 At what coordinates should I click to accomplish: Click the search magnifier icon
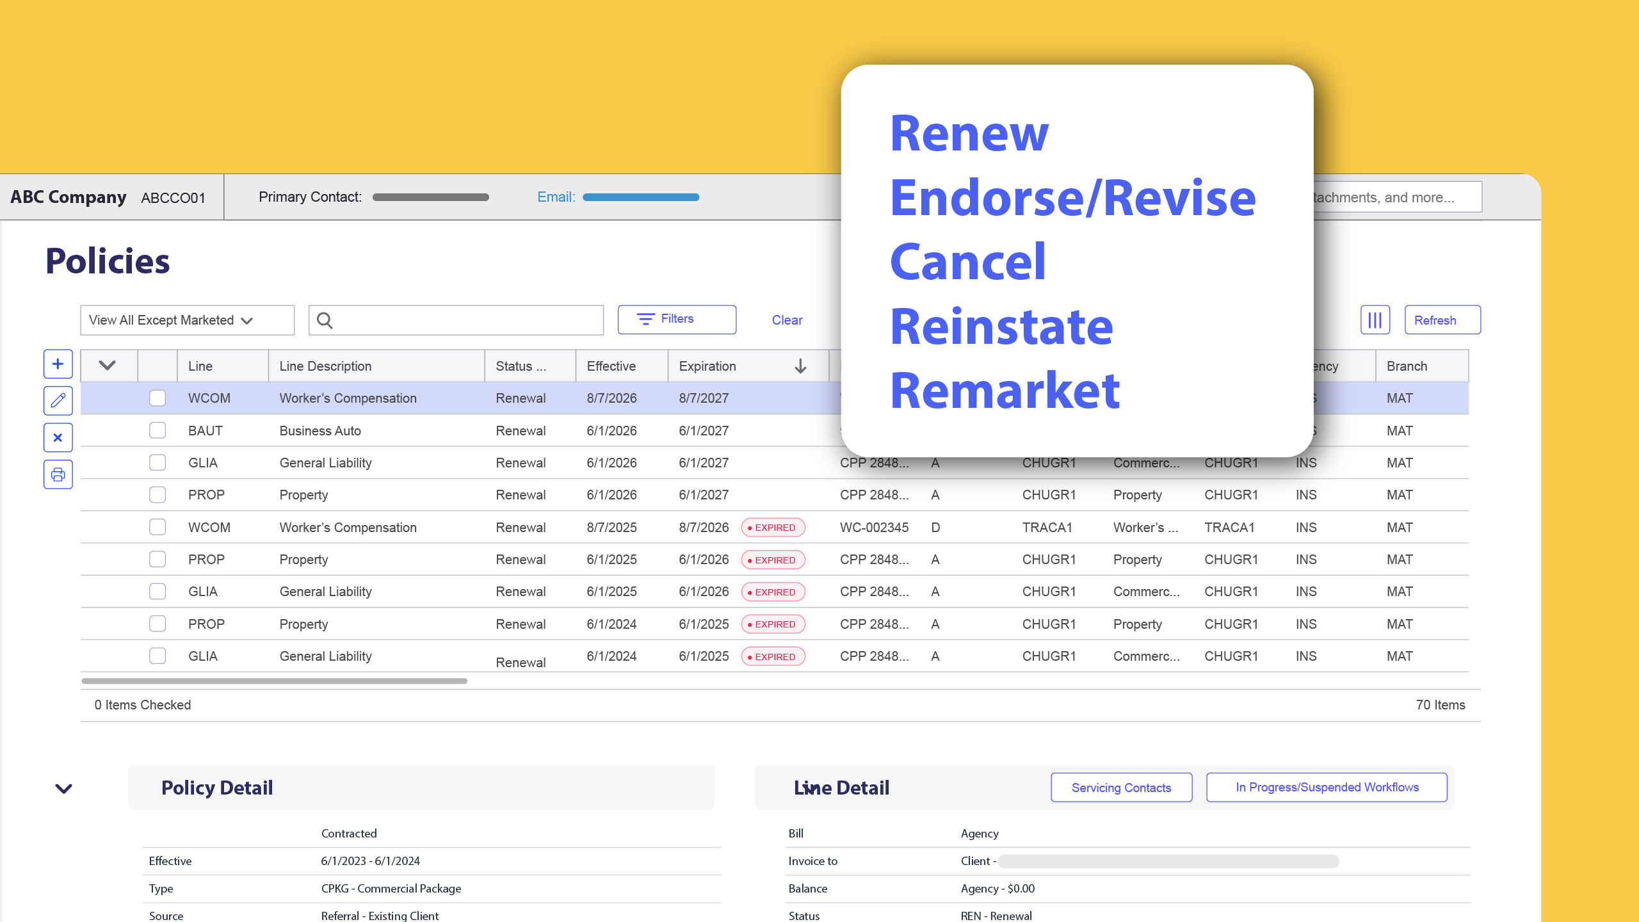point(325,320)
